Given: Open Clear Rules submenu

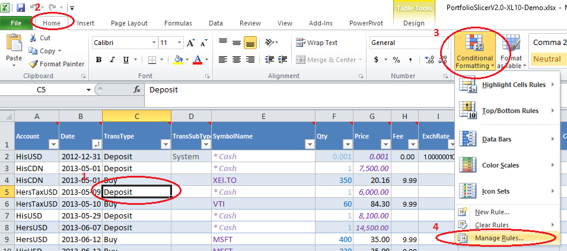Looking at the screenshot, I should point(507,225).
